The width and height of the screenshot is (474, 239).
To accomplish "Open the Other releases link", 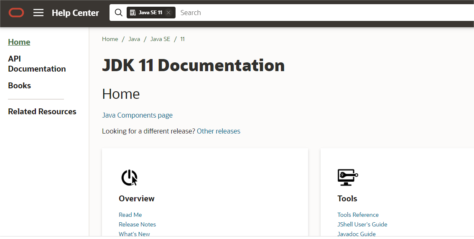I will coord(219,131).
